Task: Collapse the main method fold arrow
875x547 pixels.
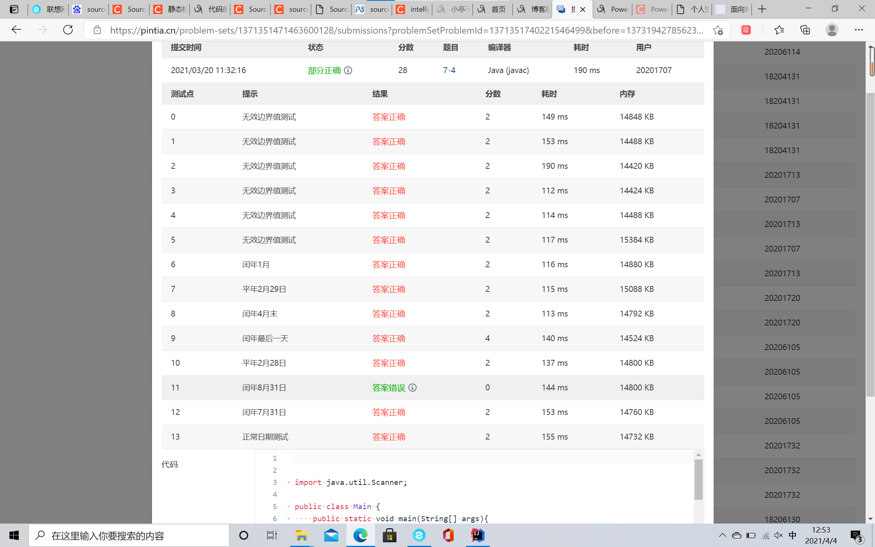Action: 289,519
